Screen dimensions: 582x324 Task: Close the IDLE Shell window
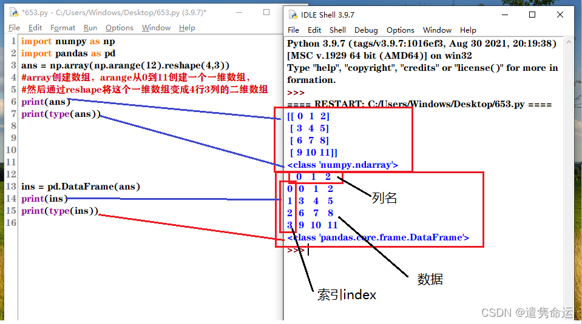click(x=560, y=15)
